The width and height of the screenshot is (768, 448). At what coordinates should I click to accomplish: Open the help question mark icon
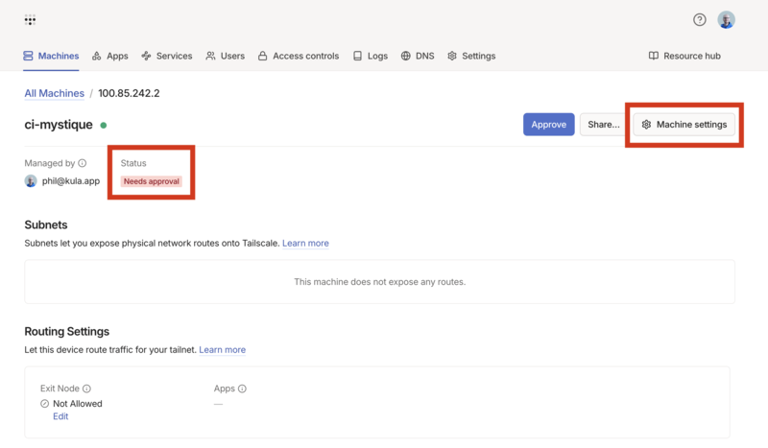(x=700, y=20)
